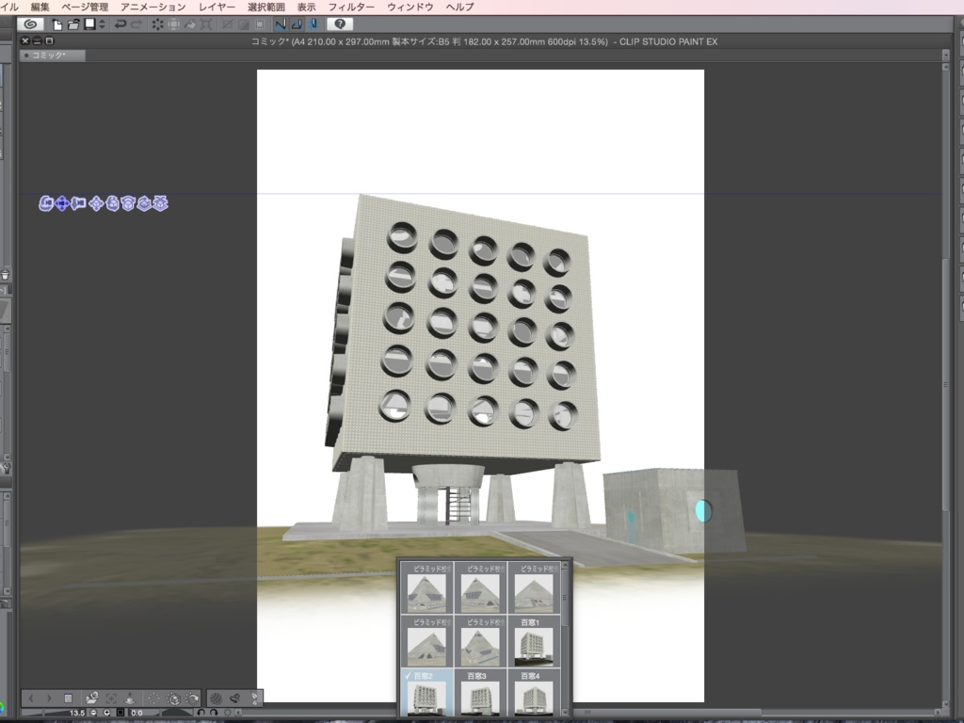Open the Clip Studio home icon in the toolbar
The width and height of the screenshot is (964, 723).
(30, 25)
